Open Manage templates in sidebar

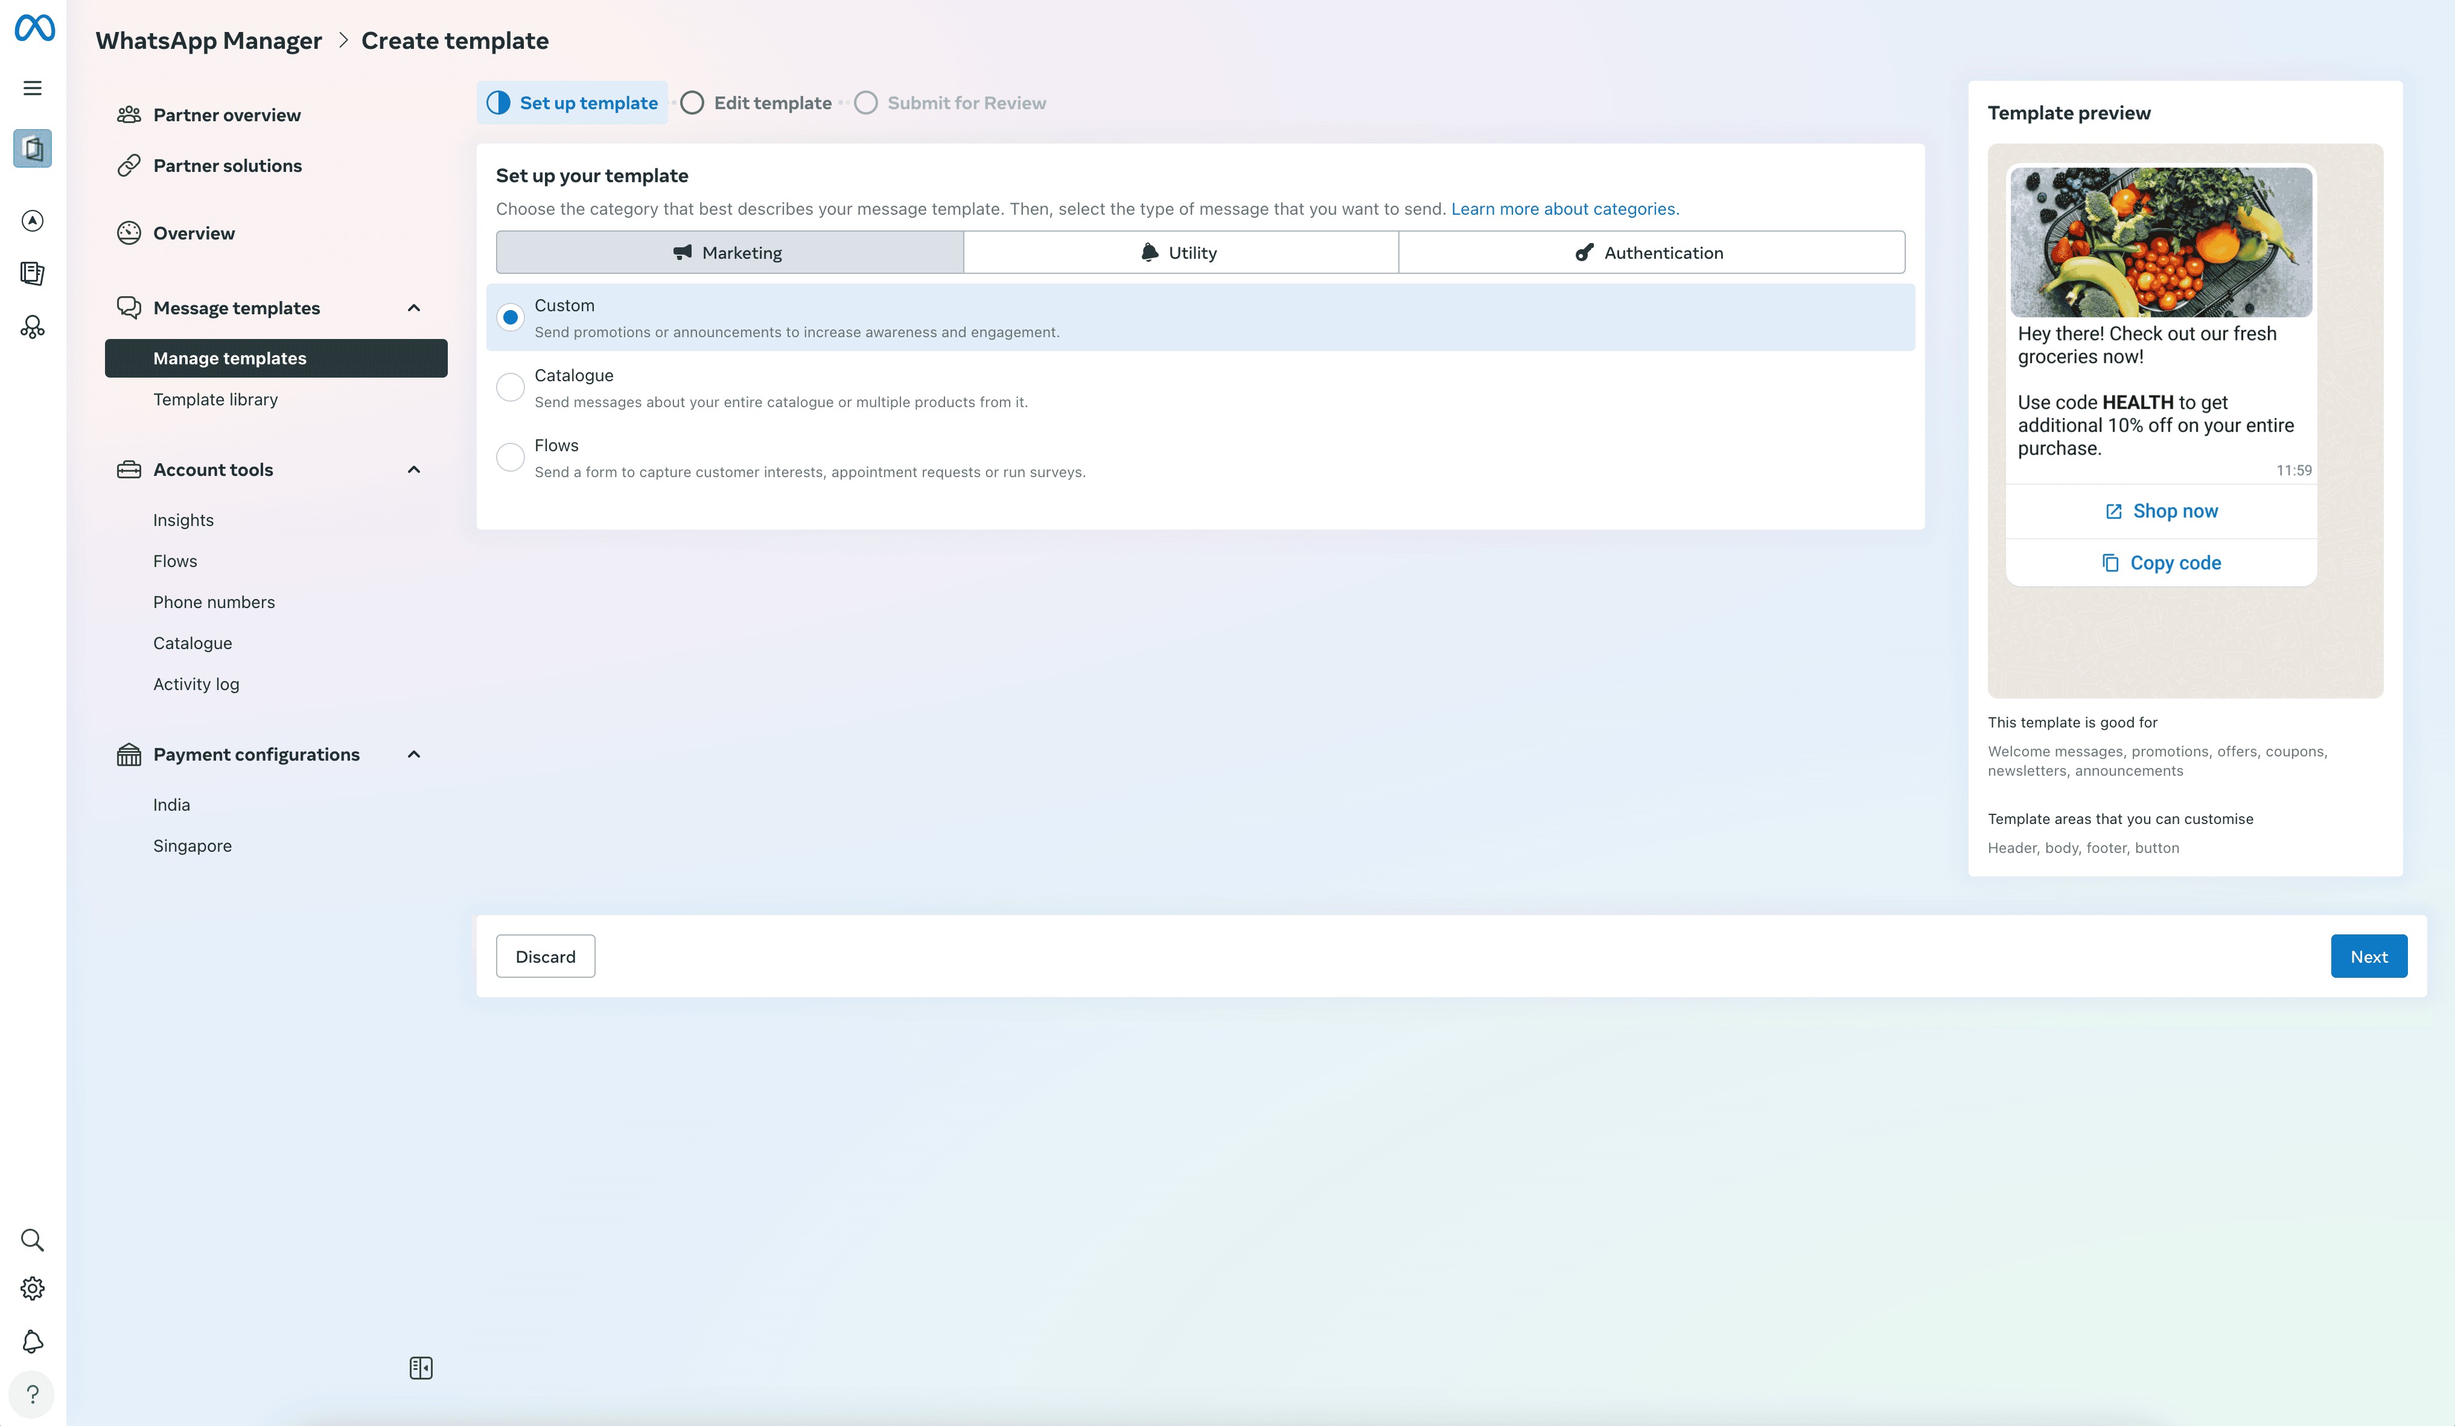click(276, 358)
